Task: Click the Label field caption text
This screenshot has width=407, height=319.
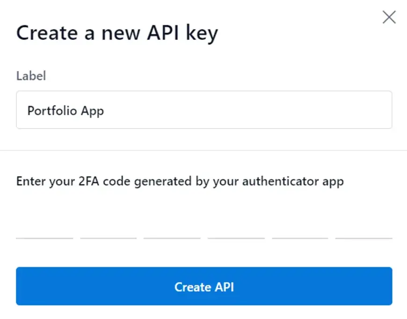Action: 31,76
